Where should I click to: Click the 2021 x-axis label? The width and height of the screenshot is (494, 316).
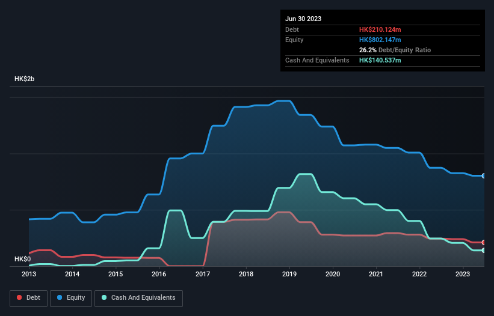pyautogui.click(x=376, y=274)
